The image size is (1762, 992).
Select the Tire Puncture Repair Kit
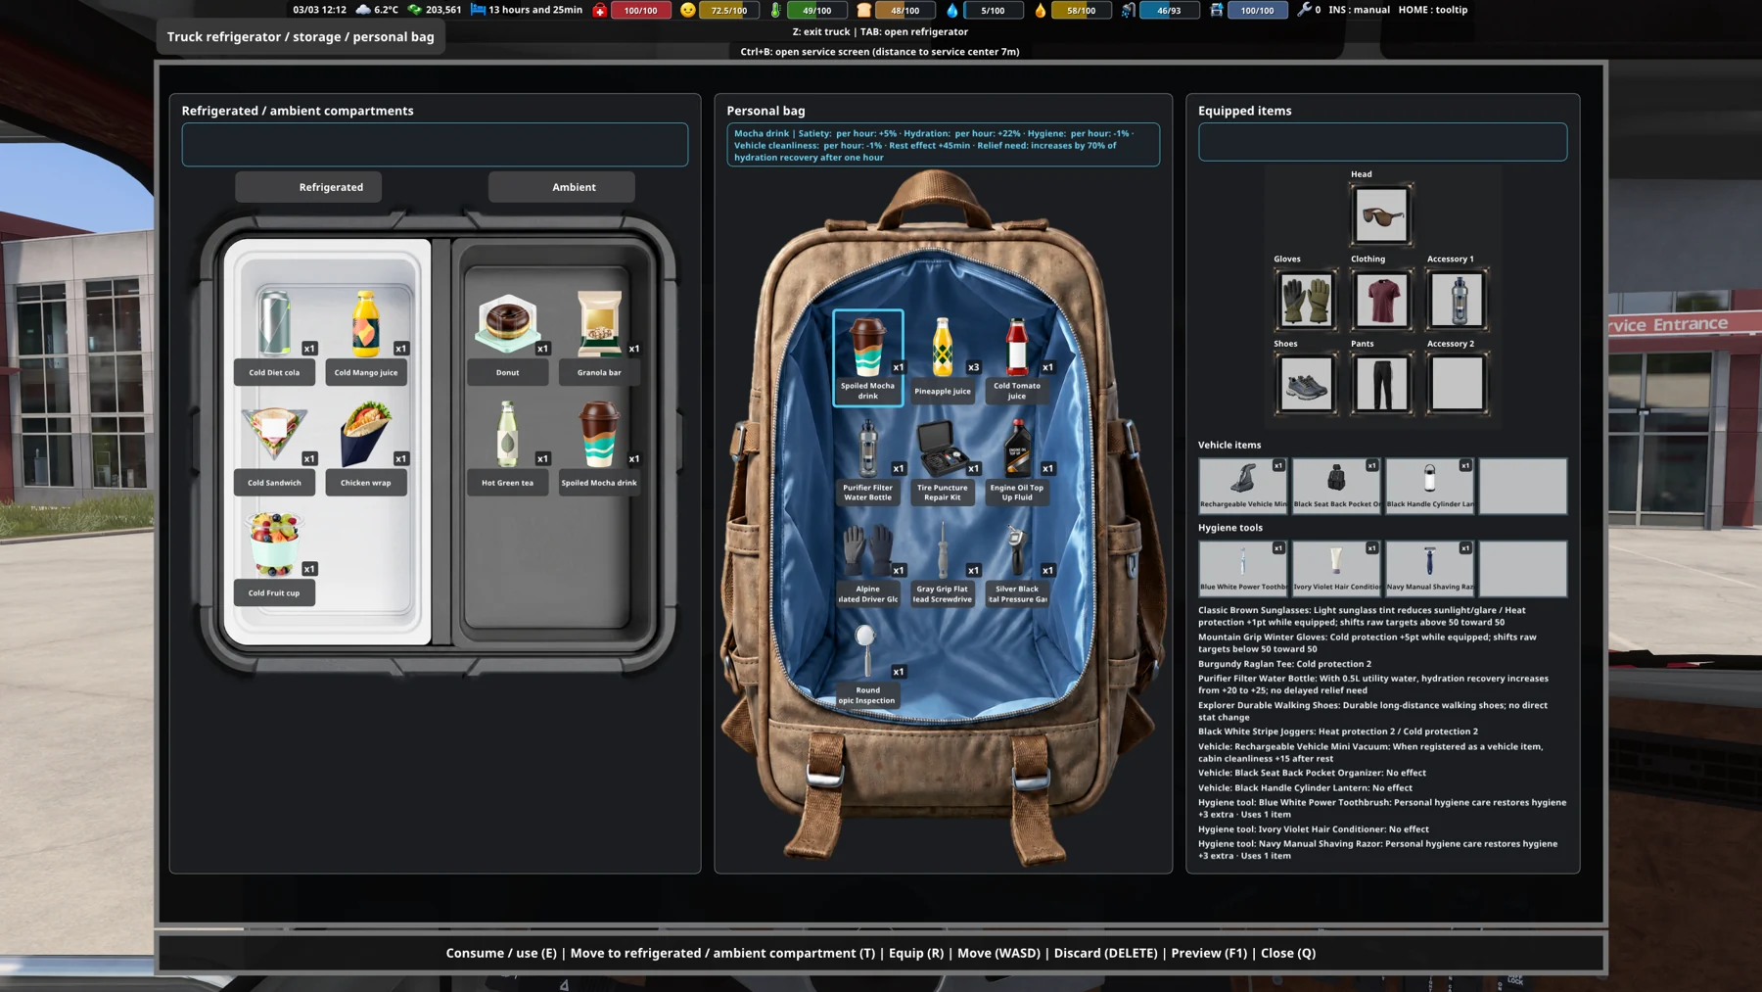943,460
